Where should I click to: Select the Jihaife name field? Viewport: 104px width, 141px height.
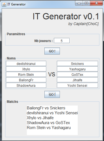coord(77,80)
